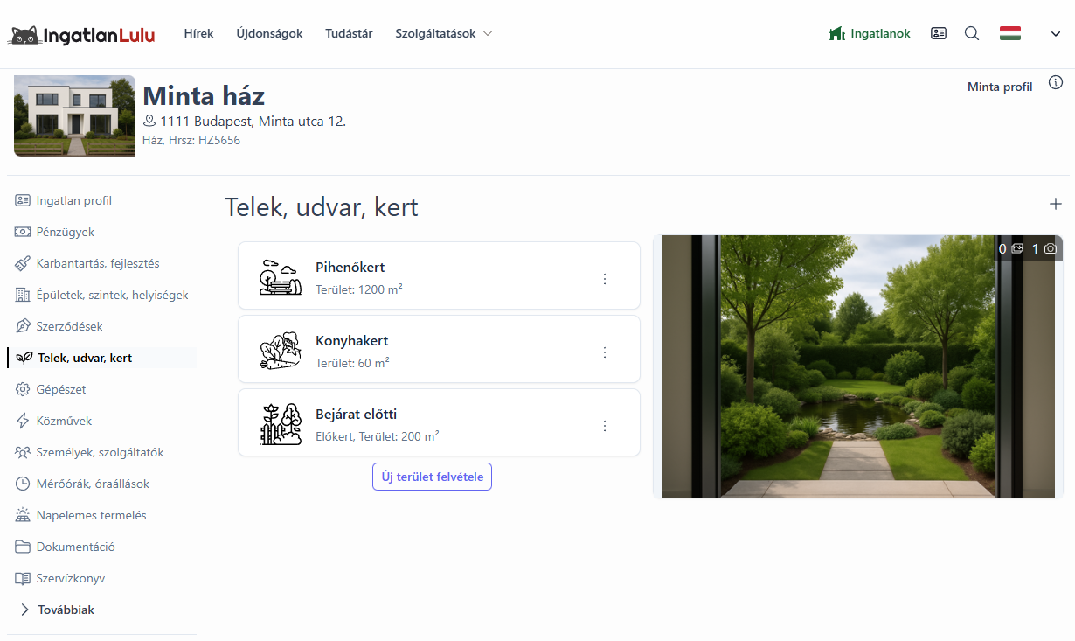
Task: Click the Karbantartás, fejlesztés tools icon
Action: [23, 263]
